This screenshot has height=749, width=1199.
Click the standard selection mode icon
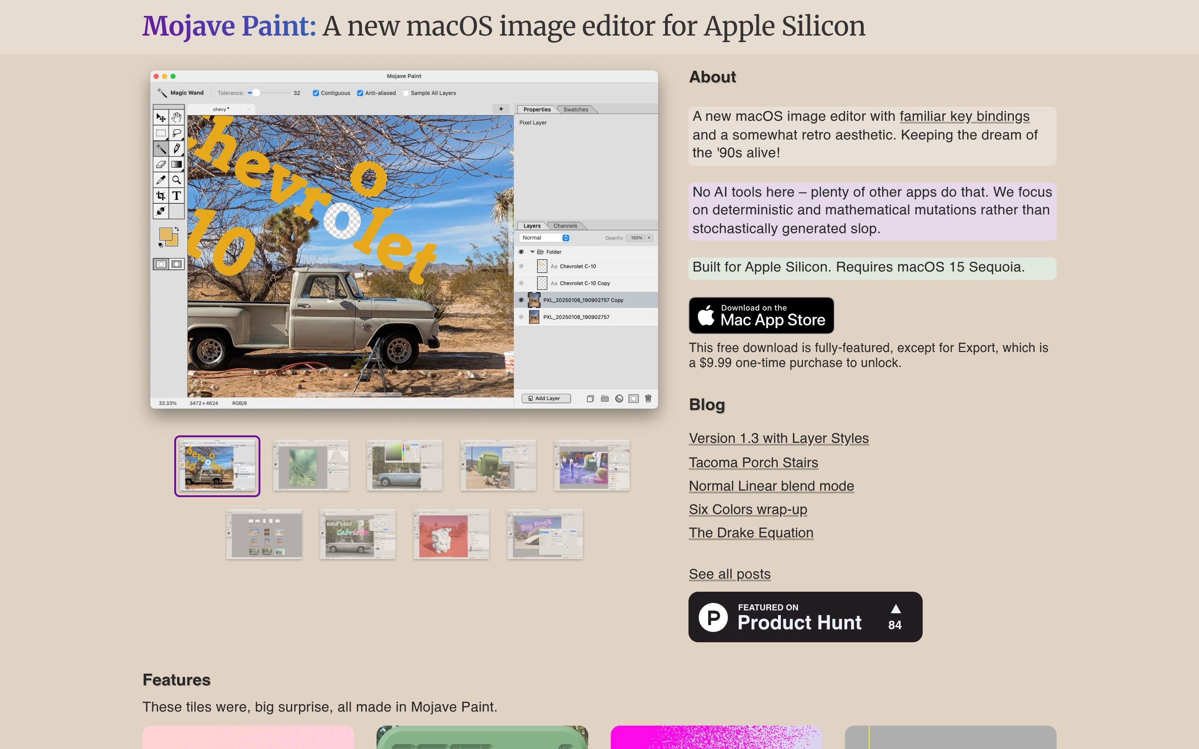point(161,264)
